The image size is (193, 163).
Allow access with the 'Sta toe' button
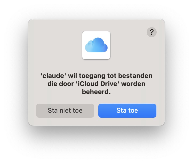pos(127,110)
